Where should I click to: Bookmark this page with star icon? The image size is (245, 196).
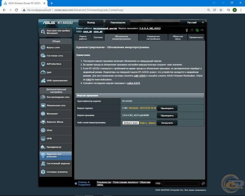coord(221,10)
